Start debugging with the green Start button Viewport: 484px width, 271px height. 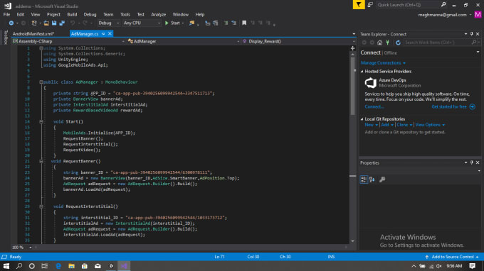point(172,23)
